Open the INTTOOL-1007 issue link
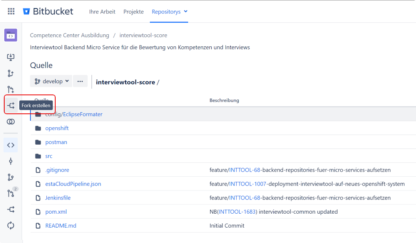416x243 pixels. (x=248, y=184)
